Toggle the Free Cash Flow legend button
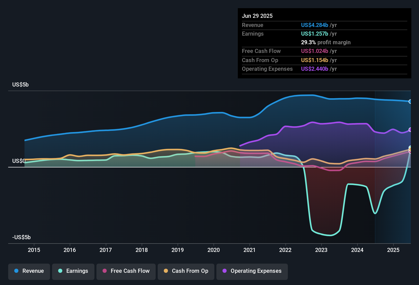This screenshot has width=419, height=285. point(126,271)
